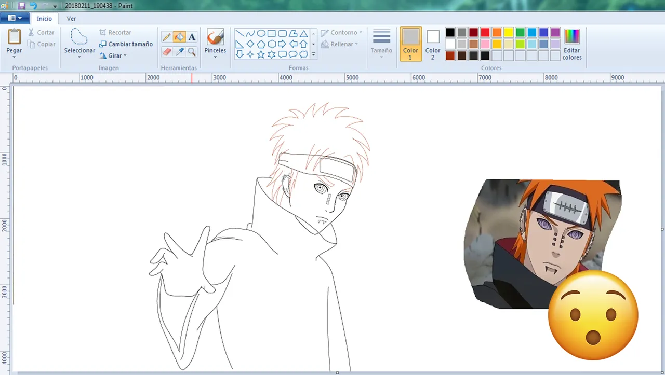Image resolution: width=665 pixels, height=375 pixels.
Task: Select the Fill with color bucket tool
Action: click(x=179, y=37)
